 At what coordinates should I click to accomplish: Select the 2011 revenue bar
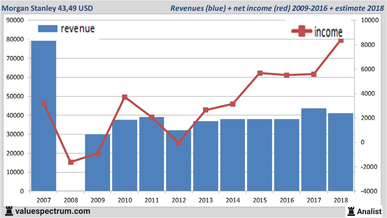click(x=152, y=154)
